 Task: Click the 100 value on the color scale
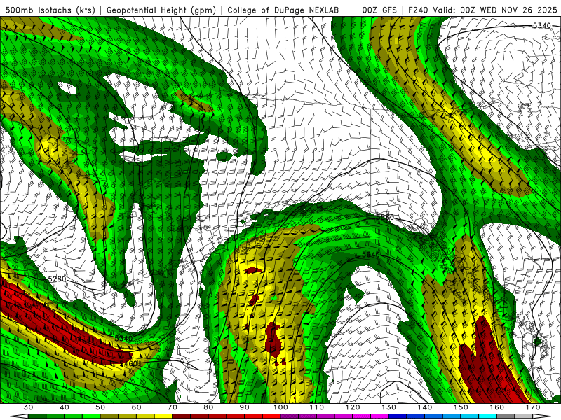[281, 407]
